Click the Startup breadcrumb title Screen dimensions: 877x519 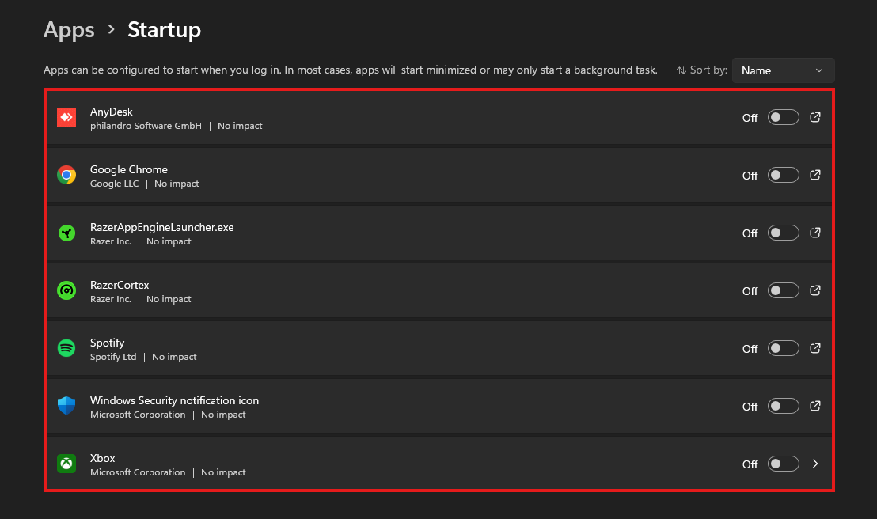[x=164, y=29]
